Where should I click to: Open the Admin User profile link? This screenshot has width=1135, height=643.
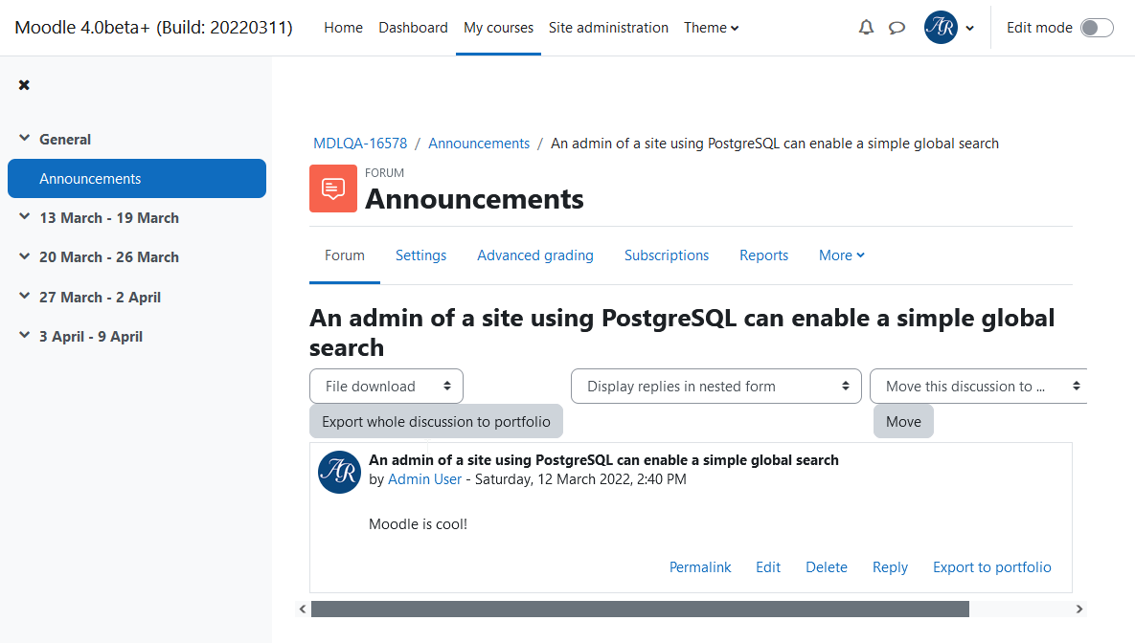(425, 478)
